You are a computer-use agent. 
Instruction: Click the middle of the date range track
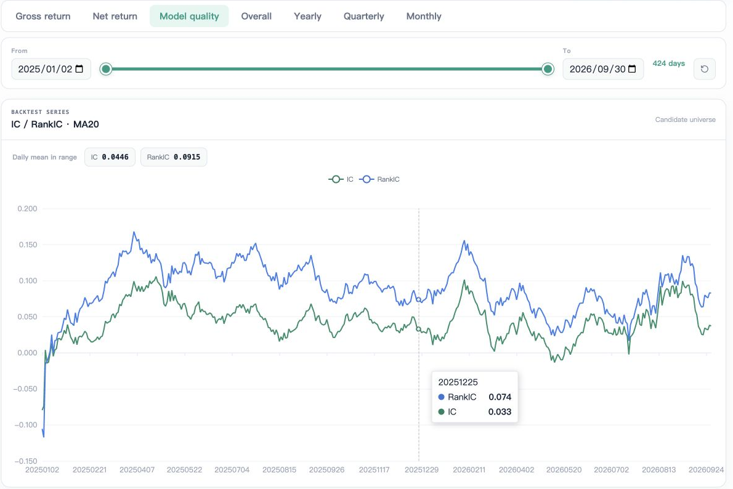(x=326, y=69)
